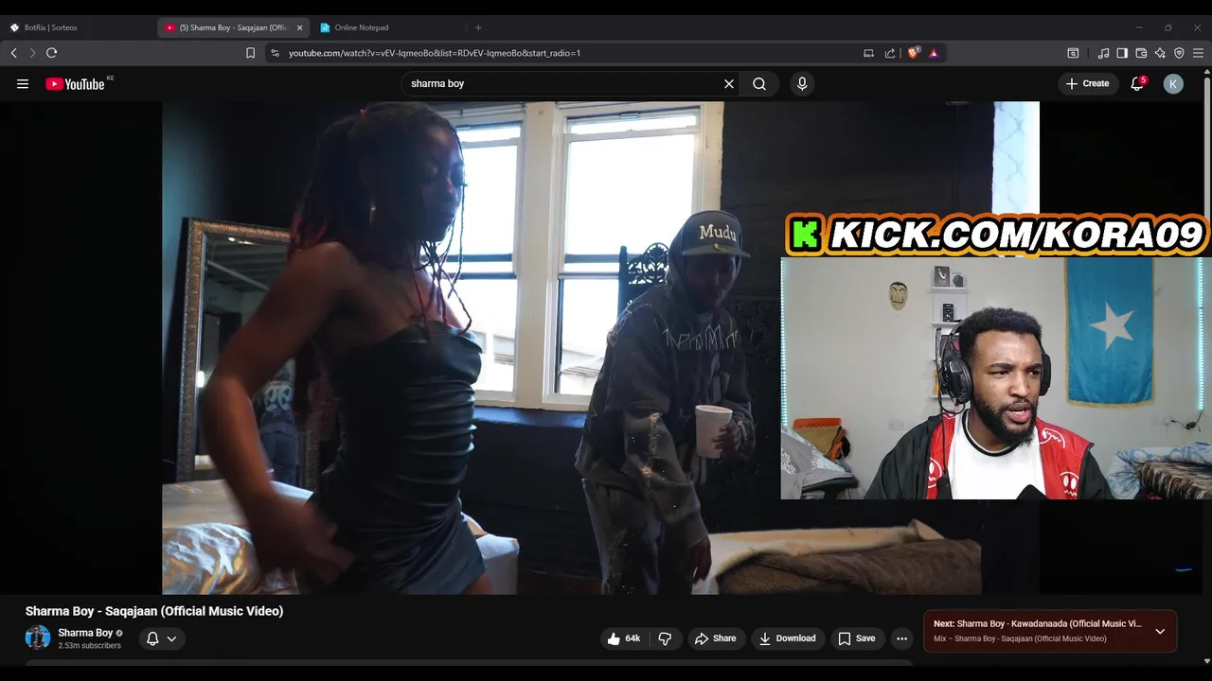Minimize the browser window
Screen dimensions: 1212x681
1139,27
